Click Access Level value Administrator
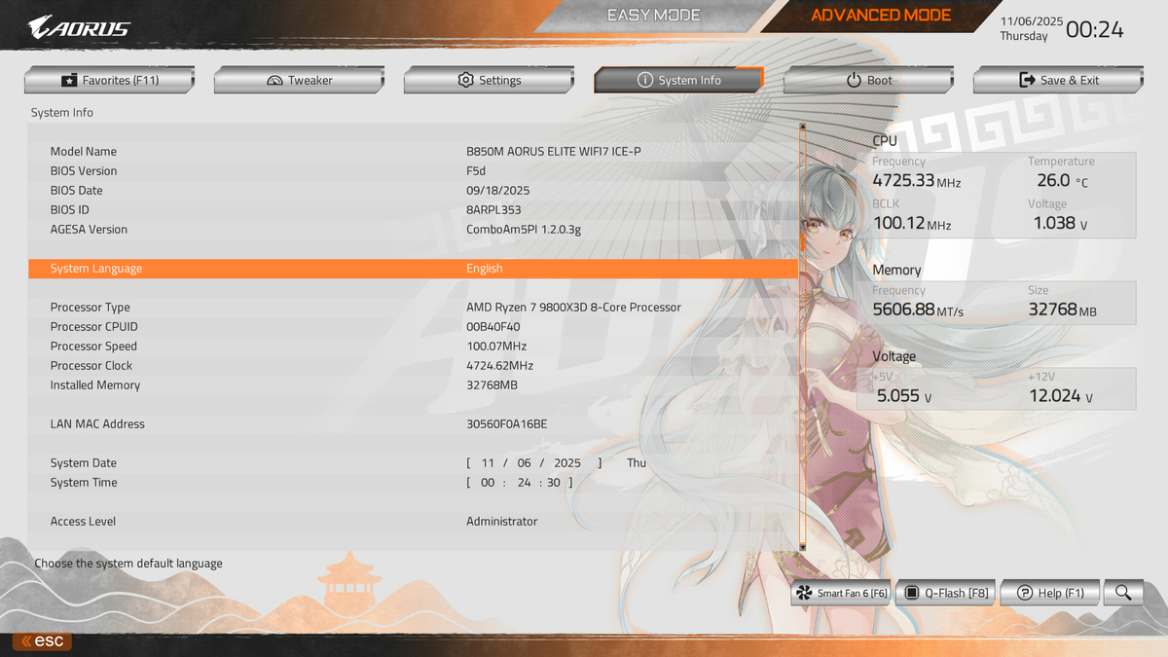The height and width of the screenshot is (657, 1168). pos(502,522)
